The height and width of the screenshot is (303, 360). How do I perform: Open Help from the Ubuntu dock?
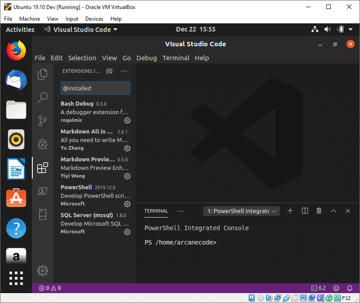click(16, 228)
